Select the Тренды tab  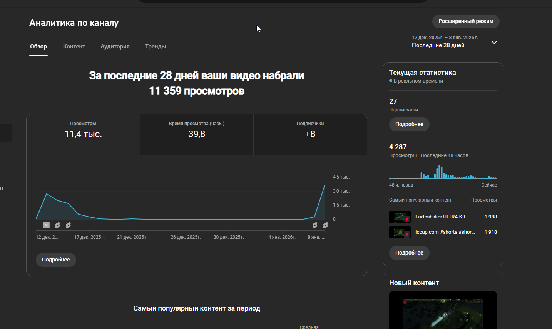tap(156, 46)
